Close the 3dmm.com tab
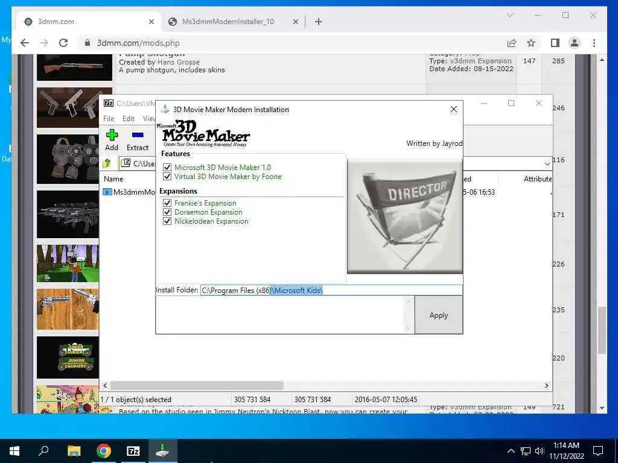This screenshot has width=618, height=463. pyautogui.click(x=151, y=22)
